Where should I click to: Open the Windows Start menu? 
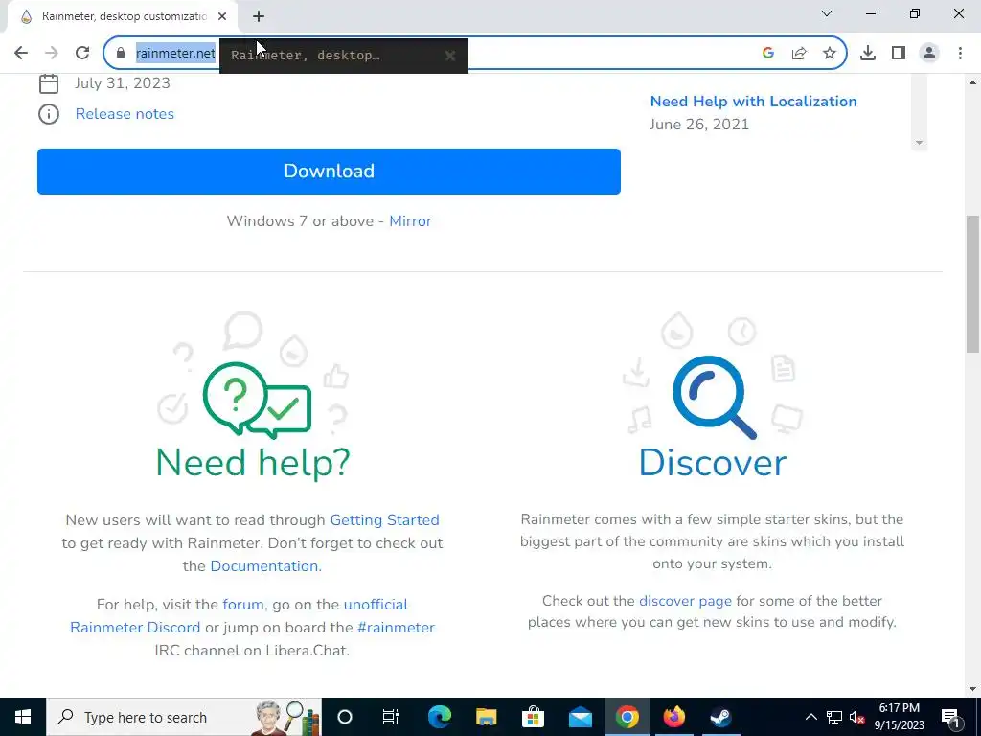click(x=23, y=717)
